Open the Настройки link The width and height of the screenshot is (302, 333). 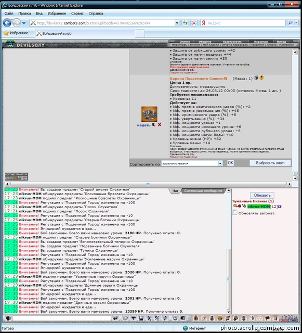286,45
